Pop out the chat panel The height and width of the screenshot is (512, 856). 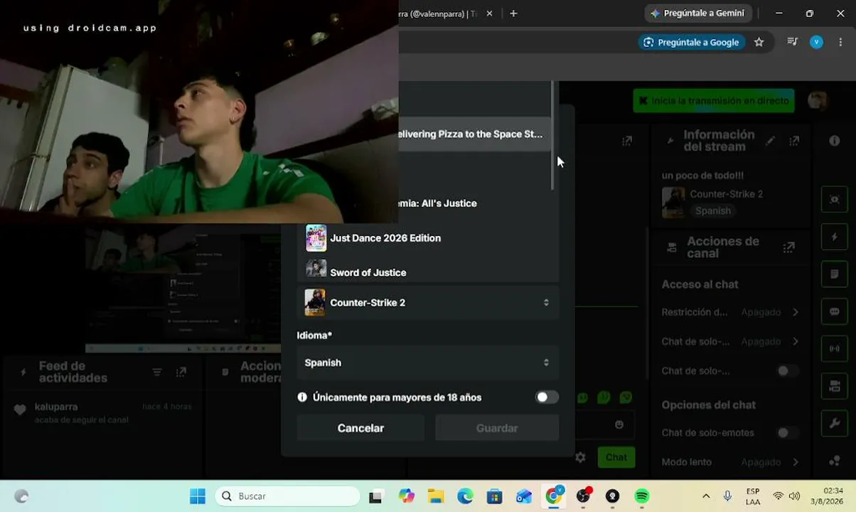click(x=626, y=141)
